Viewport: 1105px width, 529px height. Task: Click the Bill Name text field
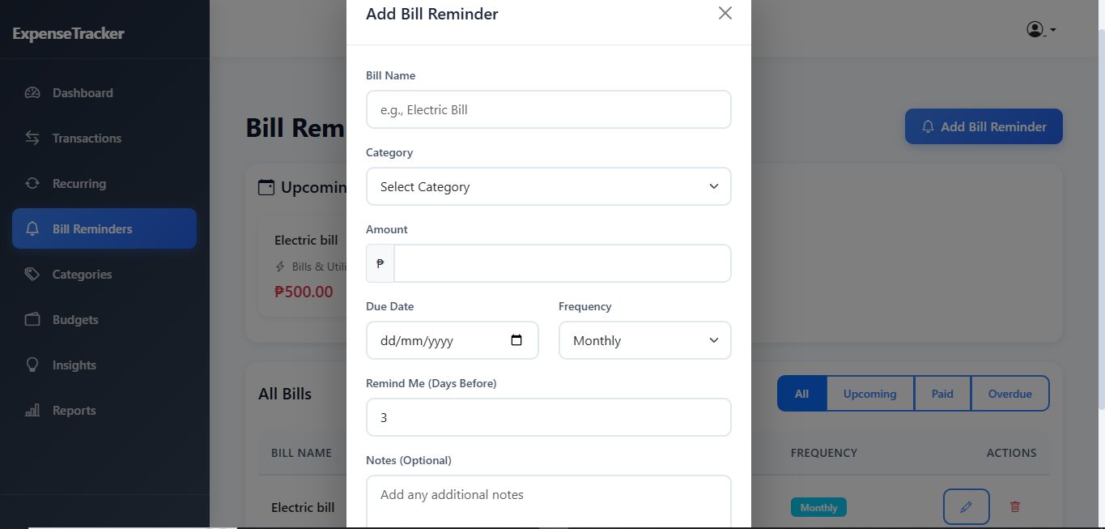tap(548, 109)
